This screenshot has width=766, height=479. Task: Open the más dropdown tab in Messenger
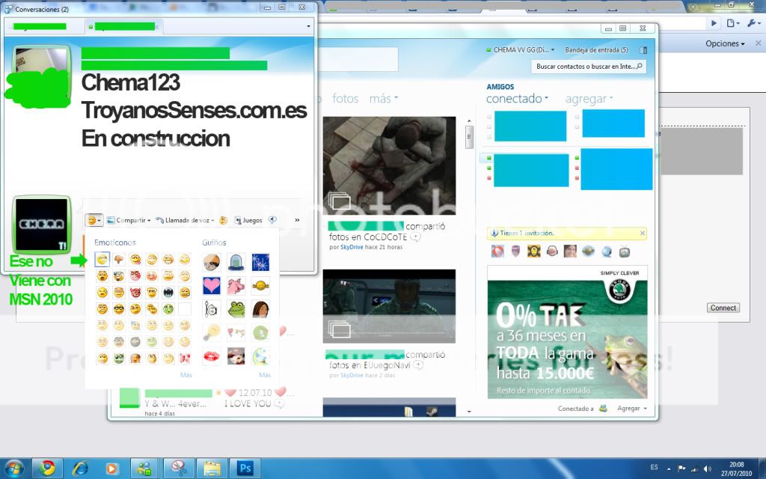tap(384, 99)
